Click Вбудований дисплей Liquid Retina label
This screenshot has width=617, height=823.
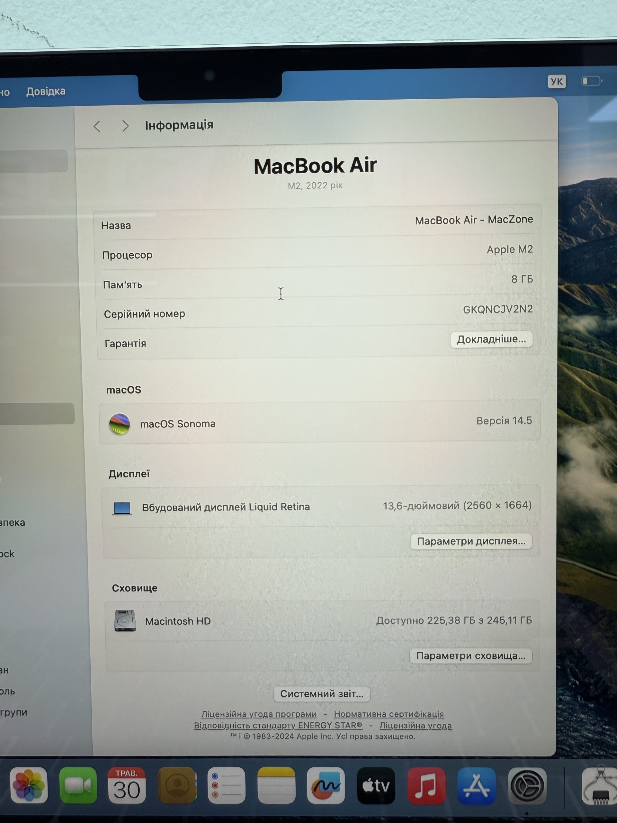[226, 507]
